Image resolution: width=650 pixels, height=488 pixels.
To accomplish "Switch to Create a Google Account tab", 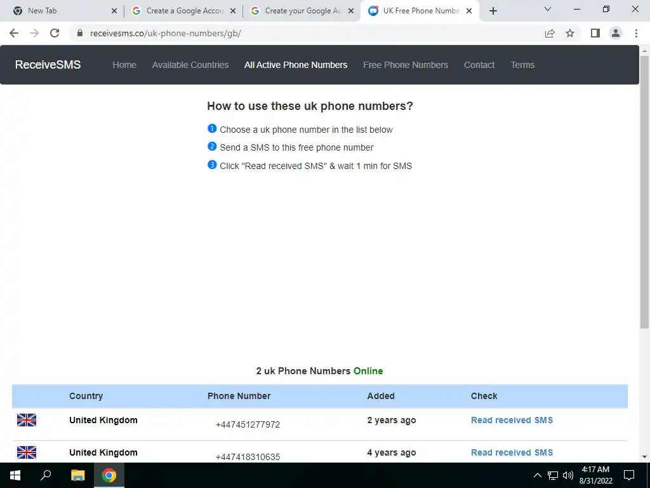I will point(183,11).
